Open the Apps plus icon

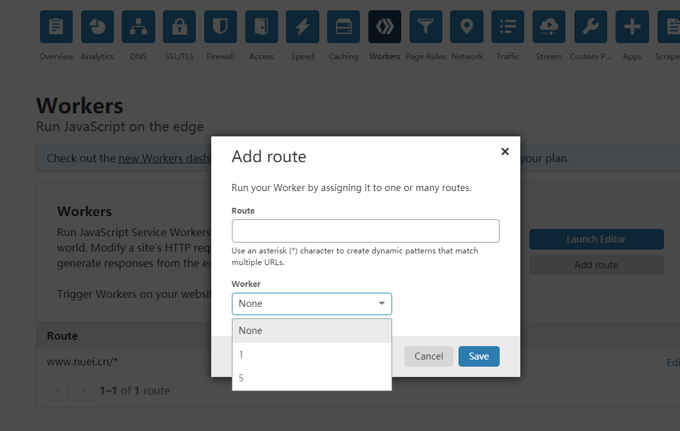tap(632, 27)
